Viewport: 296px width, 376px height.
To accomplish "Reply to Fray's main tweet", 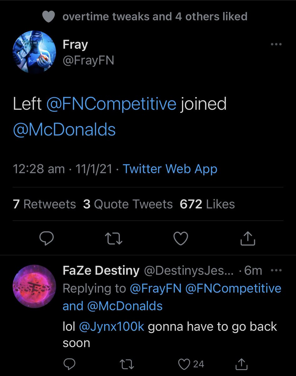I will 46,239.
